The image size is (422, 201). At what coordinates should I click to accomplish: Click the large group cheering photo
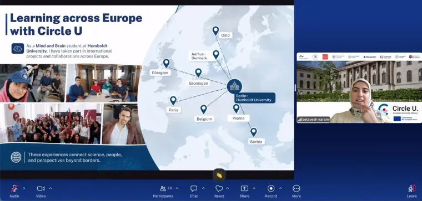(x=51, y=123)
